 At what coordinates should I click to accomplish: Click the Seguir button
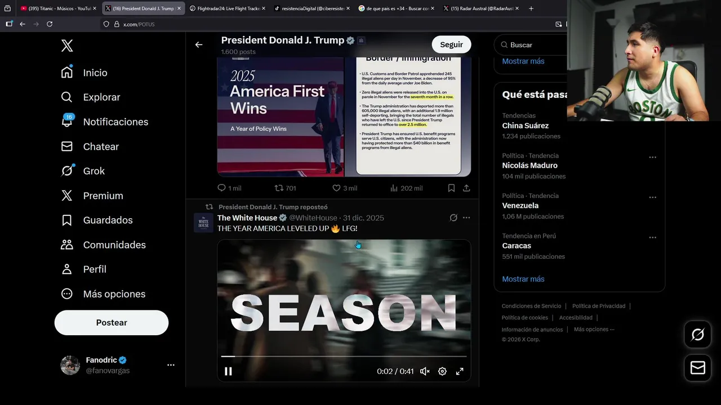pos(451,44)
